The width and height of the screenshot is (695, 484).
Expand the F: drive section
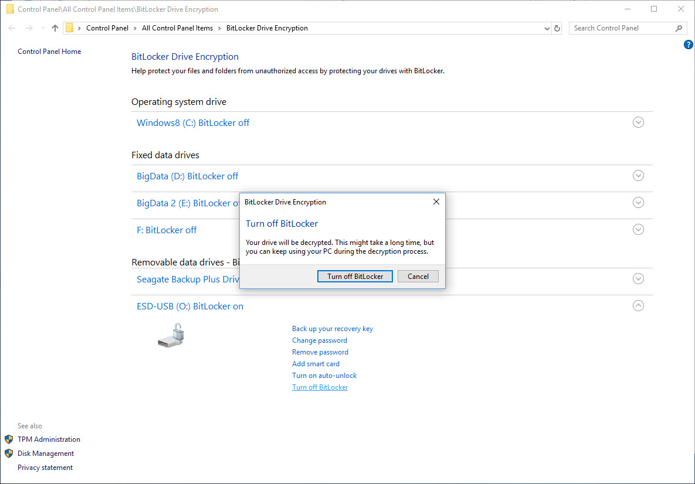pos(638,229)
